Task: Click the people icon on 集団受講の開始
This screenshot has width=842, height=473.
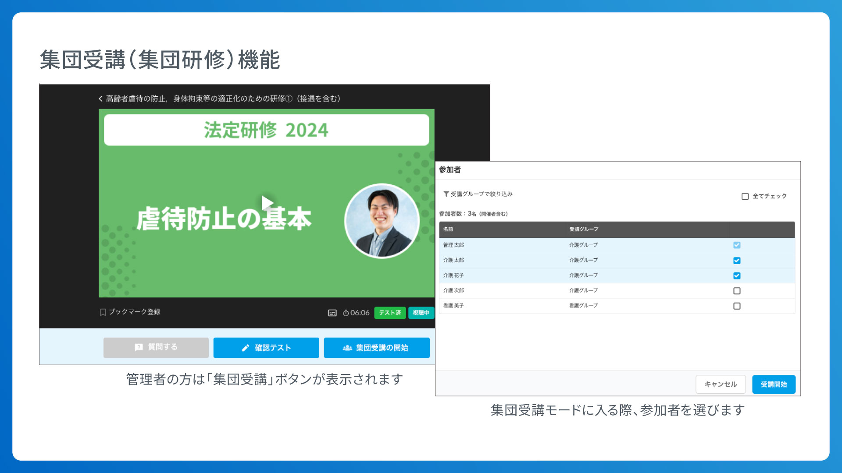Action: point(346,347)
